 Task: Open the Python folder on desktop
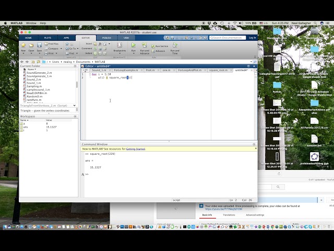tap(277, 87)
